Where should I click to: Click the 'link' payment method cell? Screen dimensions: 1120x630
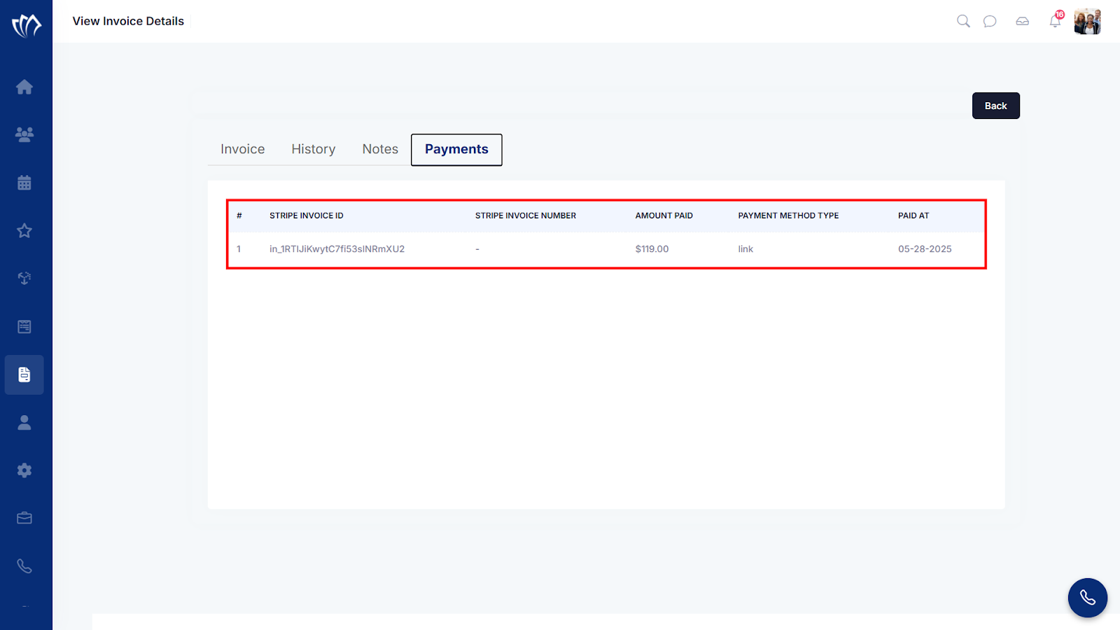pyautogui.click(x=745, y=249)
